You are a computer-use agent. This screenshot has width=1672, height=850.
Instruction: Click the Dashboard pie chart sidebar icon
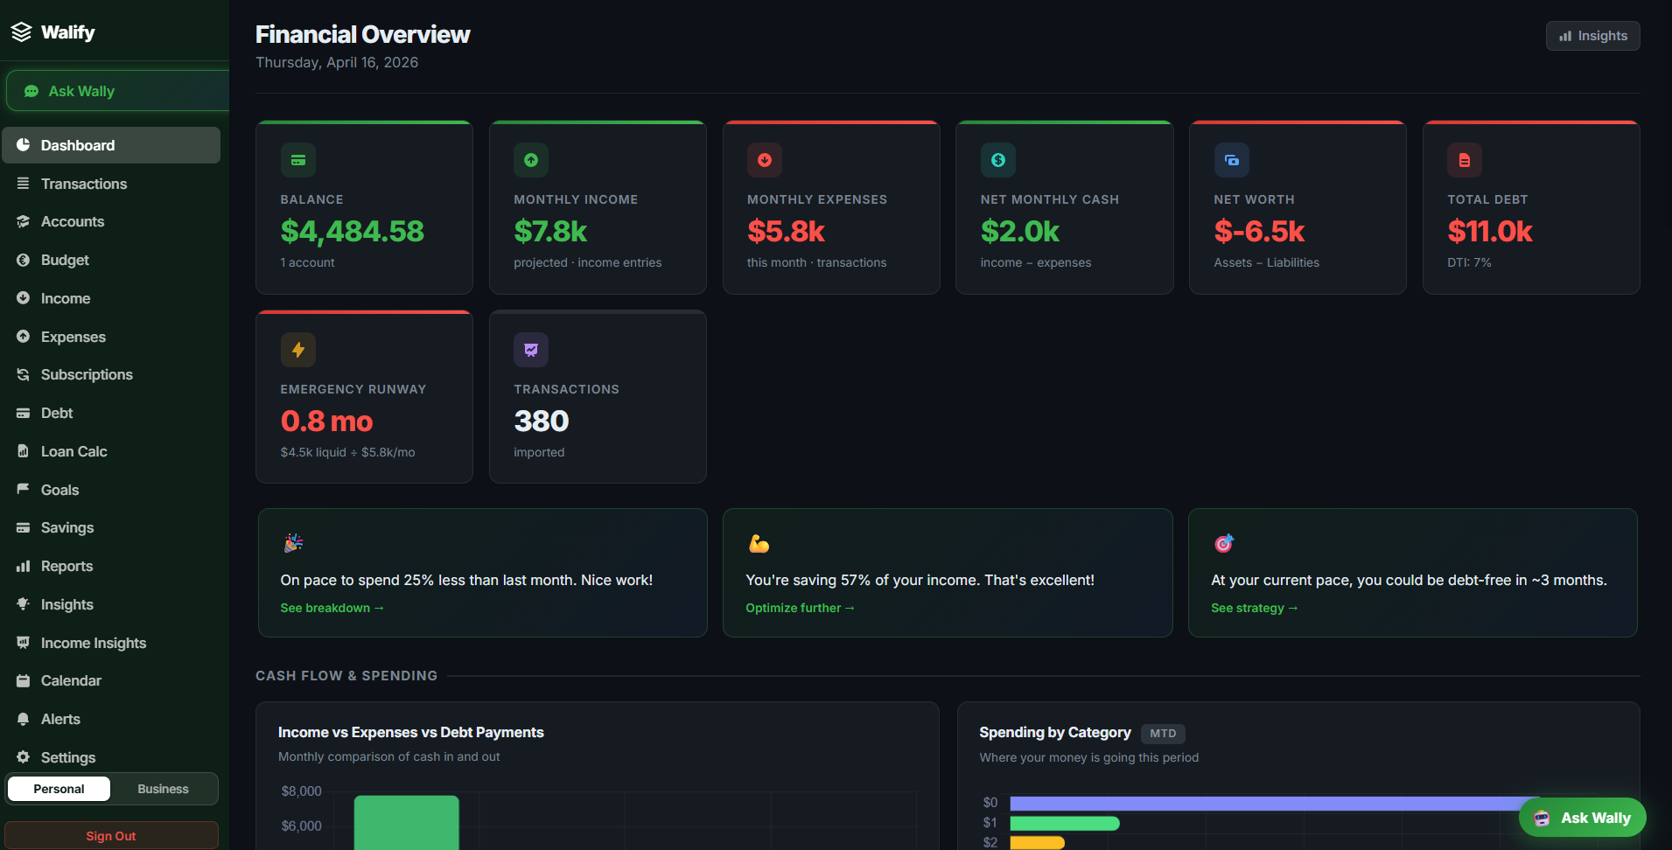[24, 145]
